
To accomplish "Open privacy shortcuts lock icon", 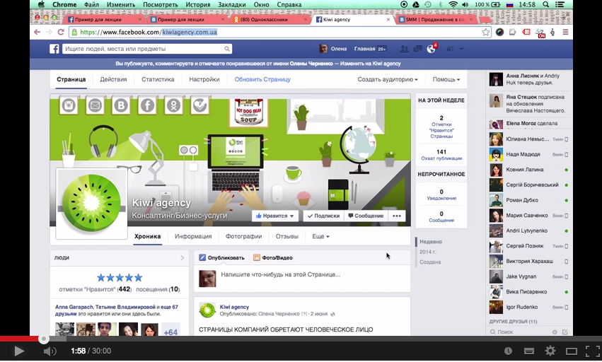I will (x=450, y=49).
